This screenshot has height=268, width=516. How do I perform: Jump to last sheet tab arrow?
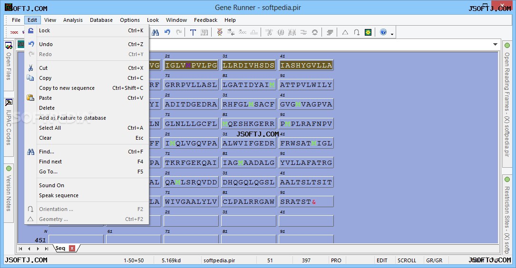[47, 249]
